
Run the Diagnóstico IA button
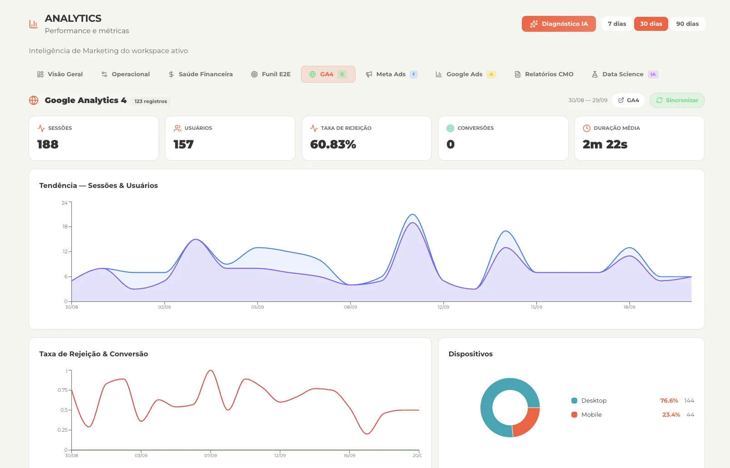coord(559,24)
